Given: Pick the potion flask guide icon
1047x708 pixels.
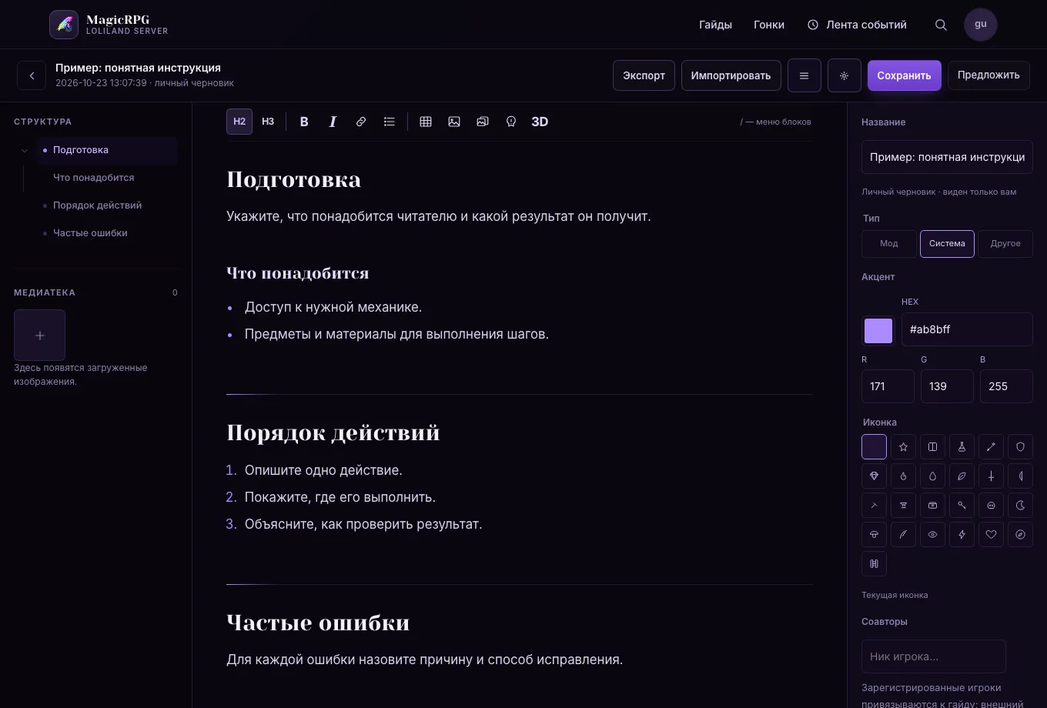Looking at the screenshot, I should click(962, 447).
